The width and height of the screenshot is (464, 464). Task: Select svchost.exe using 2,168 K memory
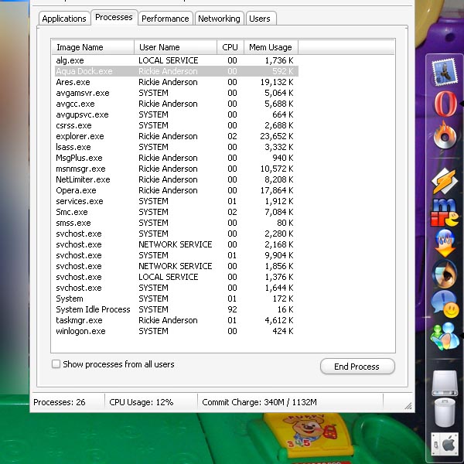coord(176,244)
